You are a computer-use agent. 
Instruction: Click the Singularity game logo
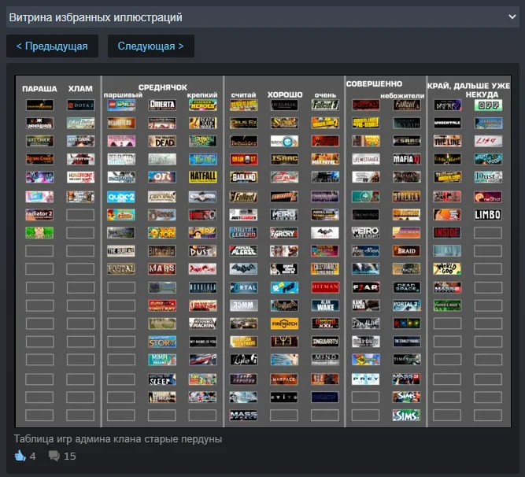[325, 342]
